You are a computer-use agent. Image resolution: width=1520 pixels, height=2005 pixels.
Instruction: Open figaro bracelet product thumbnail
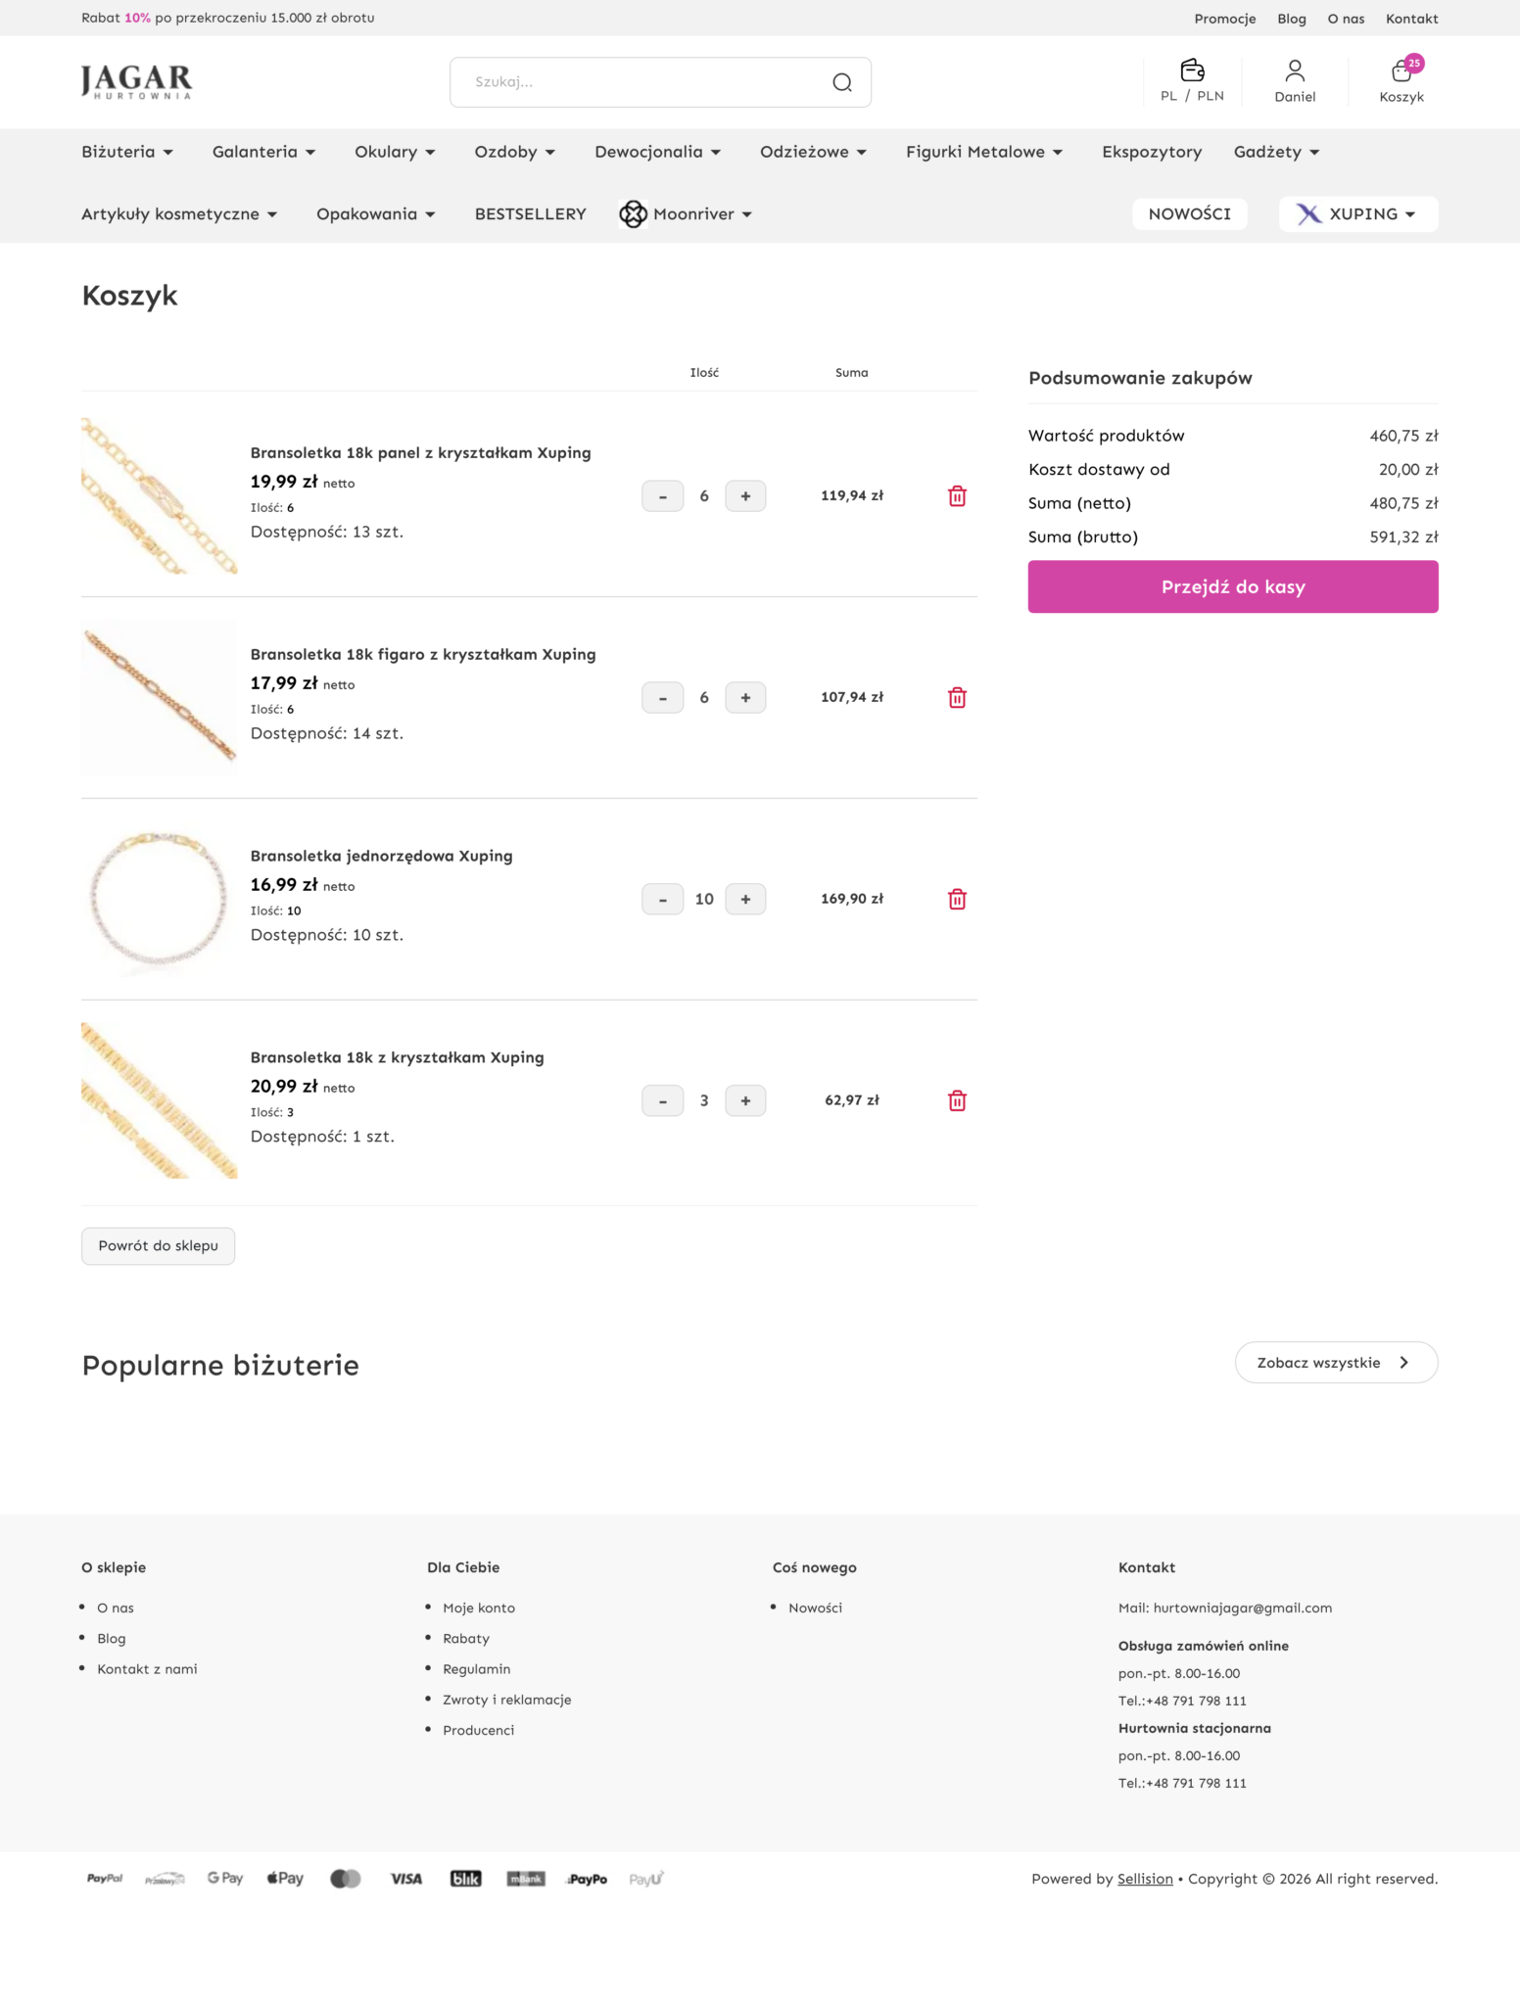[x=160, y=698]
